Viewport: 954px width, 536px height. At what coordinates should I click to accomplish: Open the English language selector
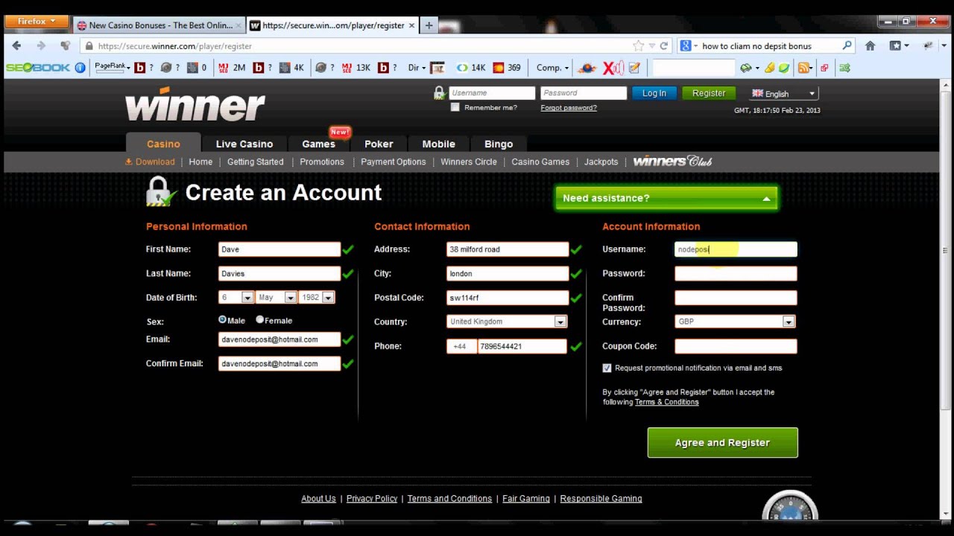784,94
